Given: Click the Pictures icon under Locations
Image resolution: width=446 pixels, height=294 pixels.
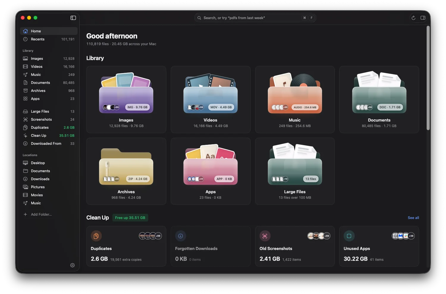Looking at the screenshot, I should 26,187.
